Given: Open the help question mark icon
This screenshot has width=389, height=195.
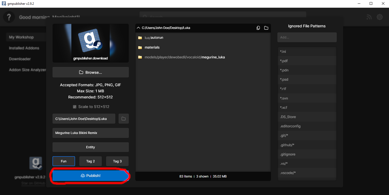Looking at the screenshot, I should point(9,17).
